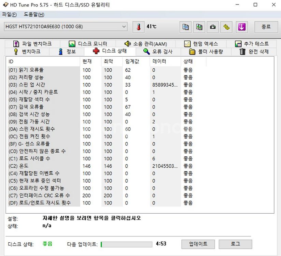This screenshot has width=281, height=256.
Task: Select the (C6) 오프라인 수정 불가능 row
Action: (x=107, y=188)
